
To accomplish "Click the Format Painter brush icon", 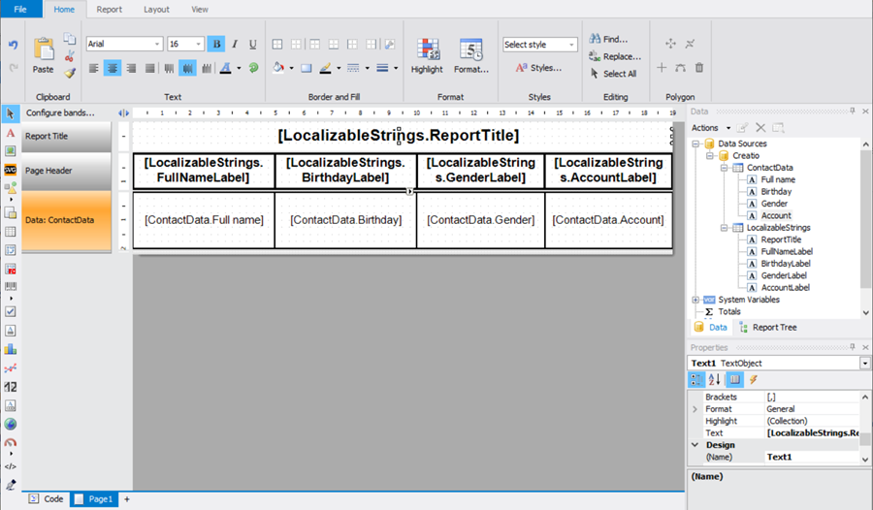I will [70, 73].
